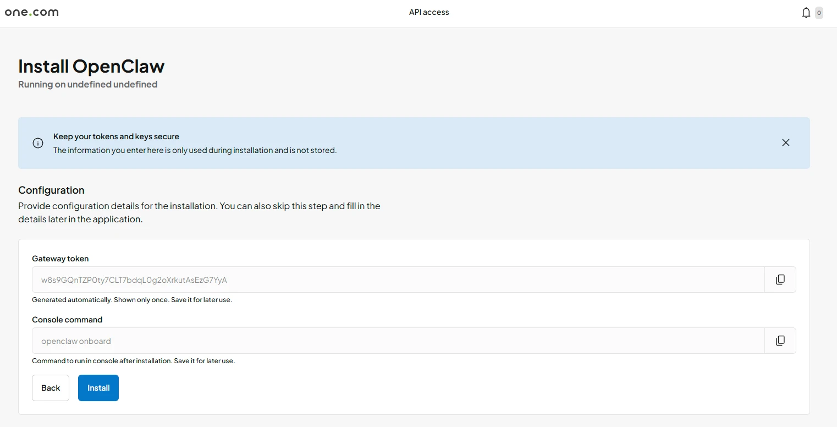Screen dimensions: 837x427
Task: Dismiss the token security notice
Action: (786, 143)
